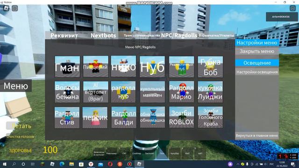The width and height of the screenshot is (299, 168).
Task: Select the Физическое пистолет hotbar slot
Action: point(99,153)
